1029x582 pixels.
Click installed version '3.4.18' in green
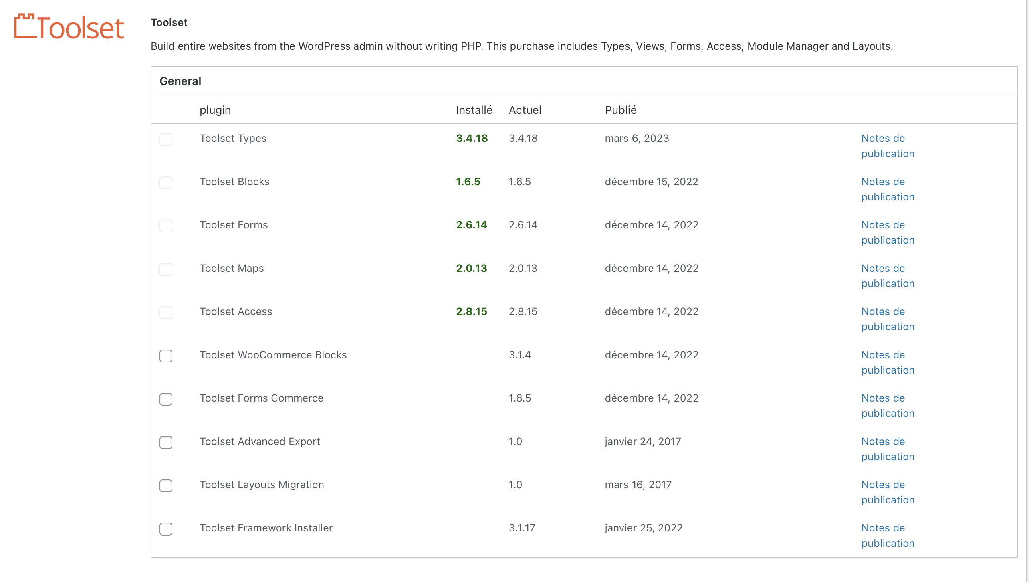tap(472, 138)
